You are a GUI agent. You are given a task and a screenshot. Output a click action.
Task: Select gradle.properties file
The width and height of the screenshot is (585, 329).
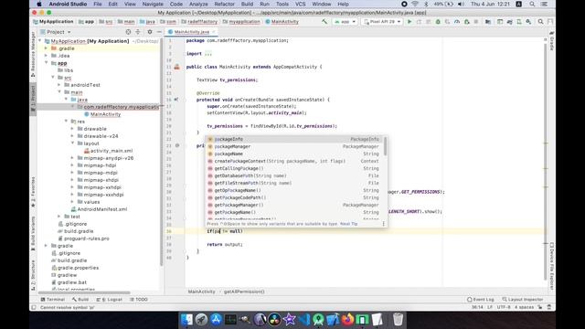78,268
